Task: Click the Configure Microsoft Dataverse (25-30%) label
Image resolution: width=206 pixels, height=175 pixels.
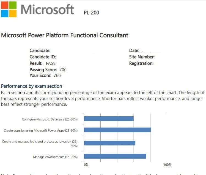Action: pyautogui.click(x=50, y=119)
